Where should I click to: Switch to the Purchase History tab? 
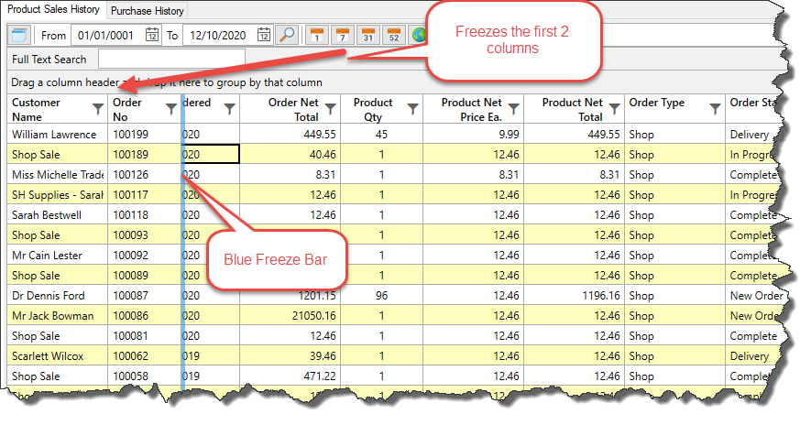[148, 11]
